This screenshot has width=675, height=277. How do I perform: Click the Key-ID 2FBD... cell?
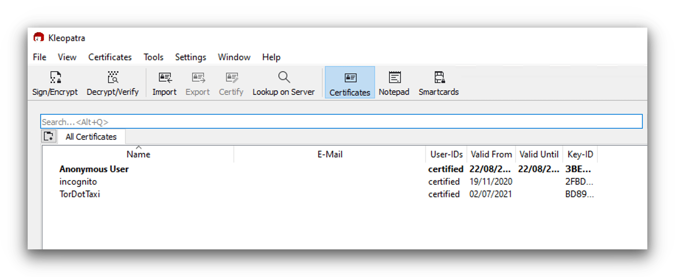579,182
